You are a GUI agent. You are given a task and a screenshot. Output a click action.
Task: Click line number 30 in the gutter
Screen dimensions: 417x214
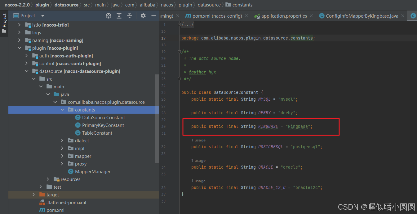(163, 126)
